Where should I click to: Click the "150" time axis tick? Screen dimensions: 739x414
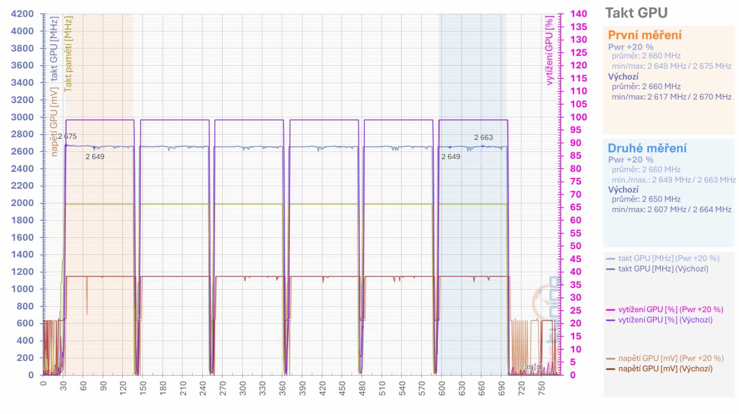(143, 388)
